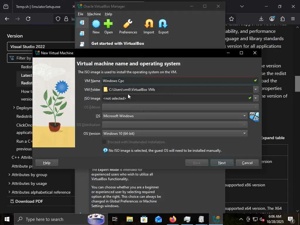Show hidden system tray icons chevron
The height and width of the screenshot is (225, 300).
point(241,219)
